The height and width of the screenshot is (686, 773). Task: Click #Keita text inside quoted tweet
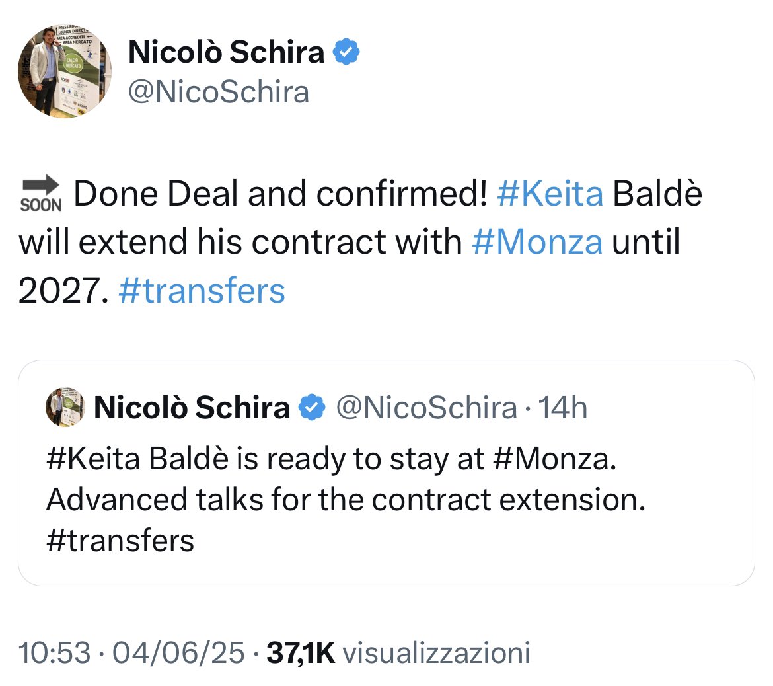pyautogui.click(x=93, y=459)
